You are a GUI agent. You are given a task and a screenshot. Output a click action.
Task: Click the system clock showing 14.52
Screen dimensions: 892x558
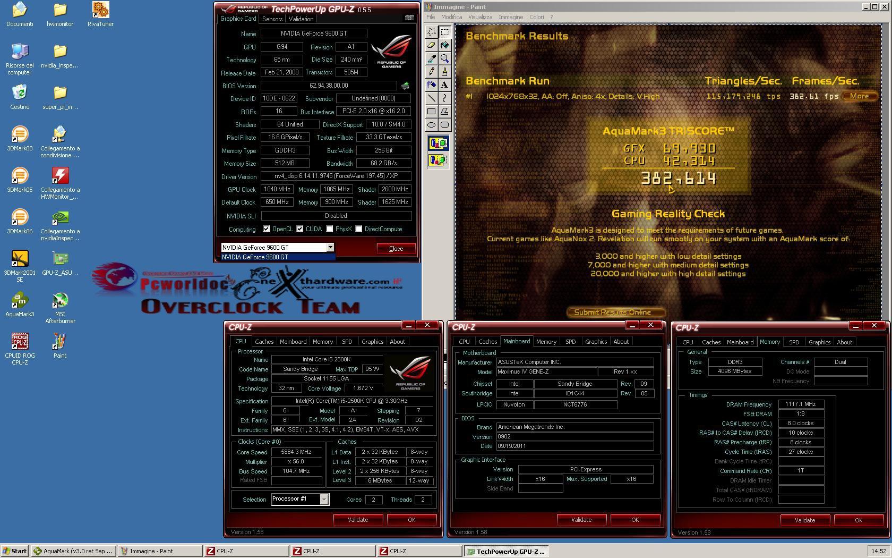(879, 551)
